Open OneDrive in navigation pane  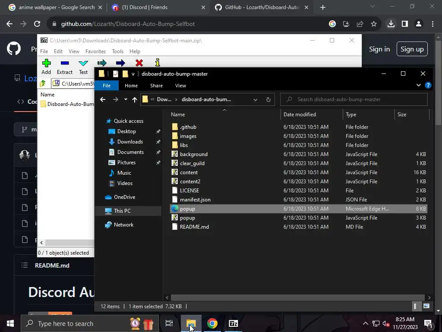coord(124,197)
